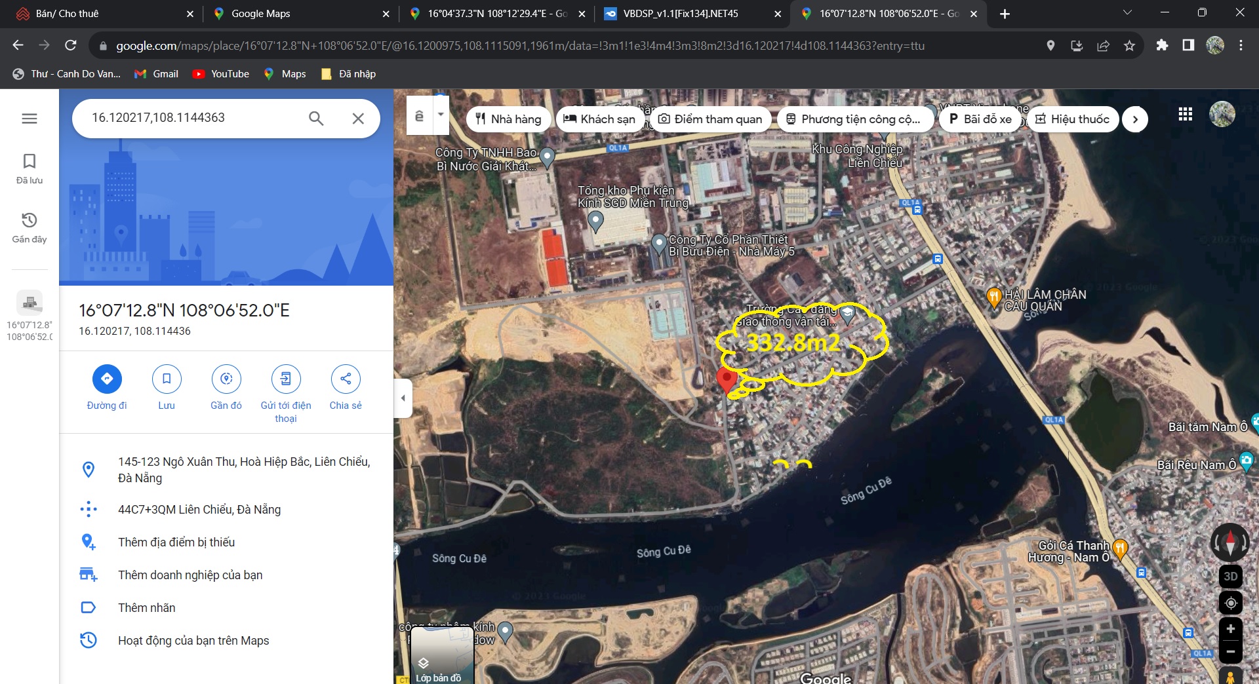Click the search magnifier icon
This screenshot has width=1259, height=684.
pyautogui.click(x=316, y=118)
